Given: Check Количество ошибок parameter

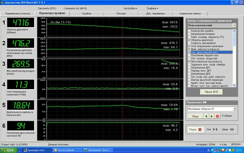Looking at the screenshot, I should coord(189,31).
